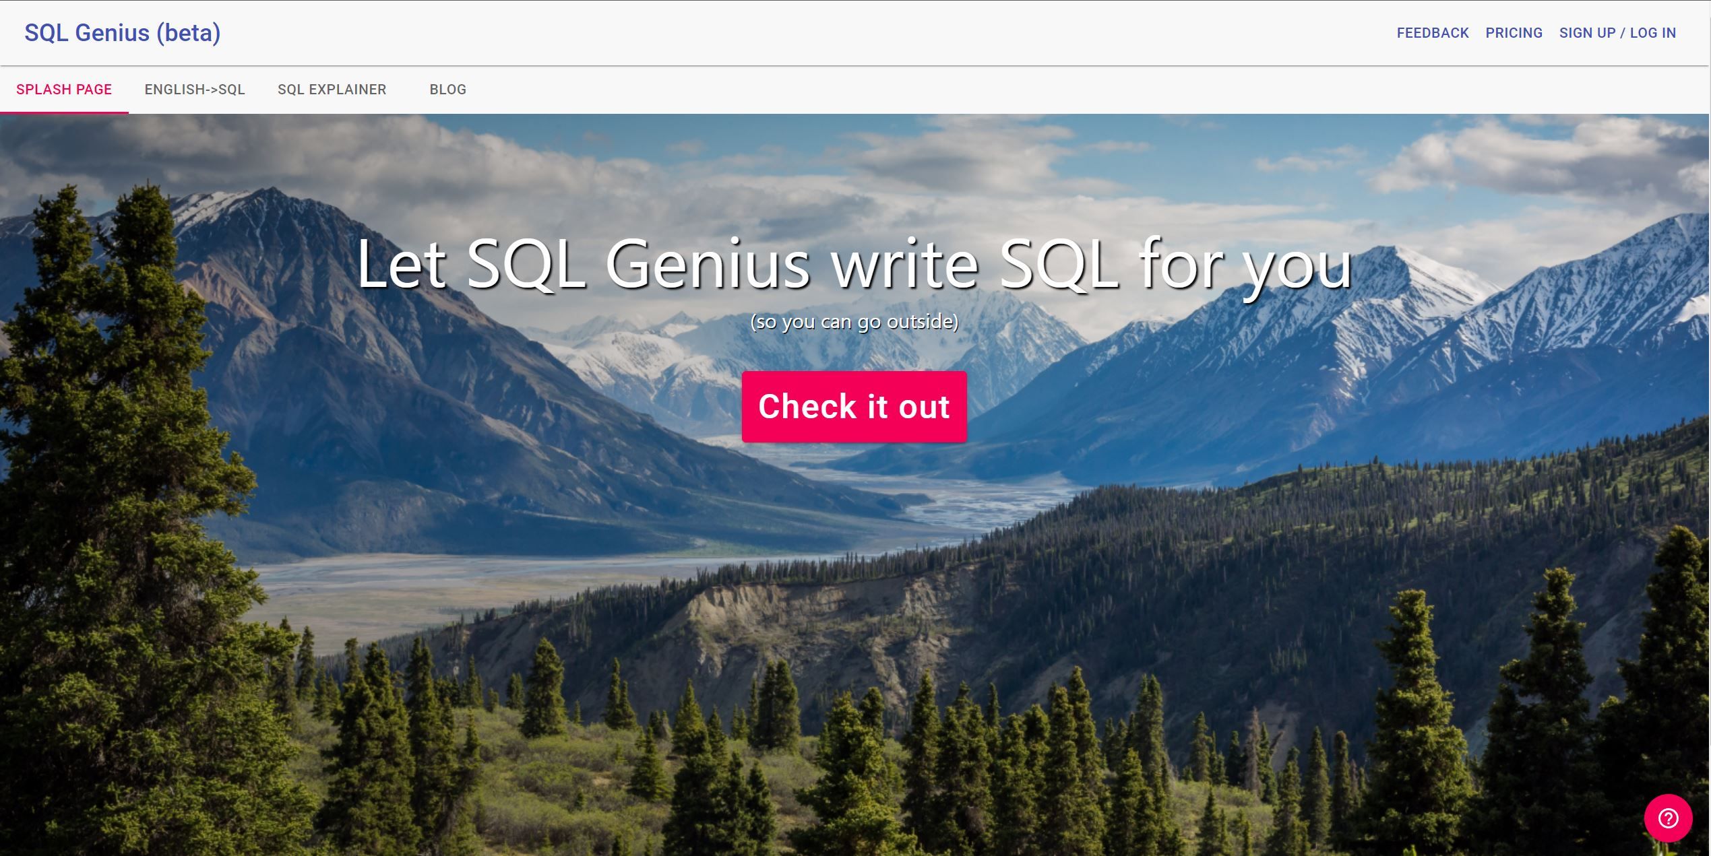Go to the BLOG tab
This screenshot has width=1711, height=856.
pos(447,89)
